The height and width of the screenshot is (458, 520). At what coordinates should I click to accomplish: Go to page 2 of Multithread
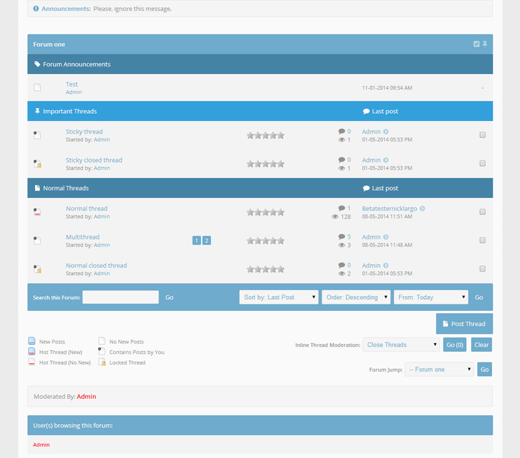207,241
